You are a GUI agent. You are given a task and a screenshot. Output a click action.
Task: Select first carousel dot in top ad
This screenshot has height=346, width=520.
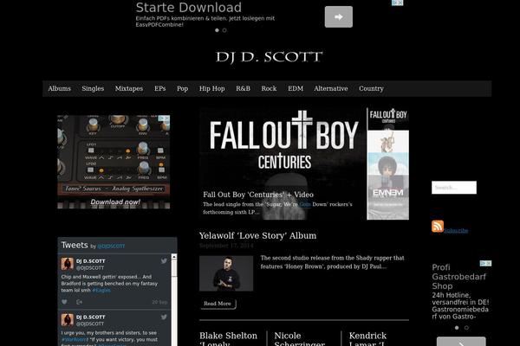(x=217, y=30)
